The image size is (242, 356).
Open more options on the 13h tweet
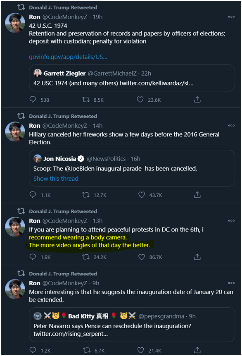click(231, 221)
